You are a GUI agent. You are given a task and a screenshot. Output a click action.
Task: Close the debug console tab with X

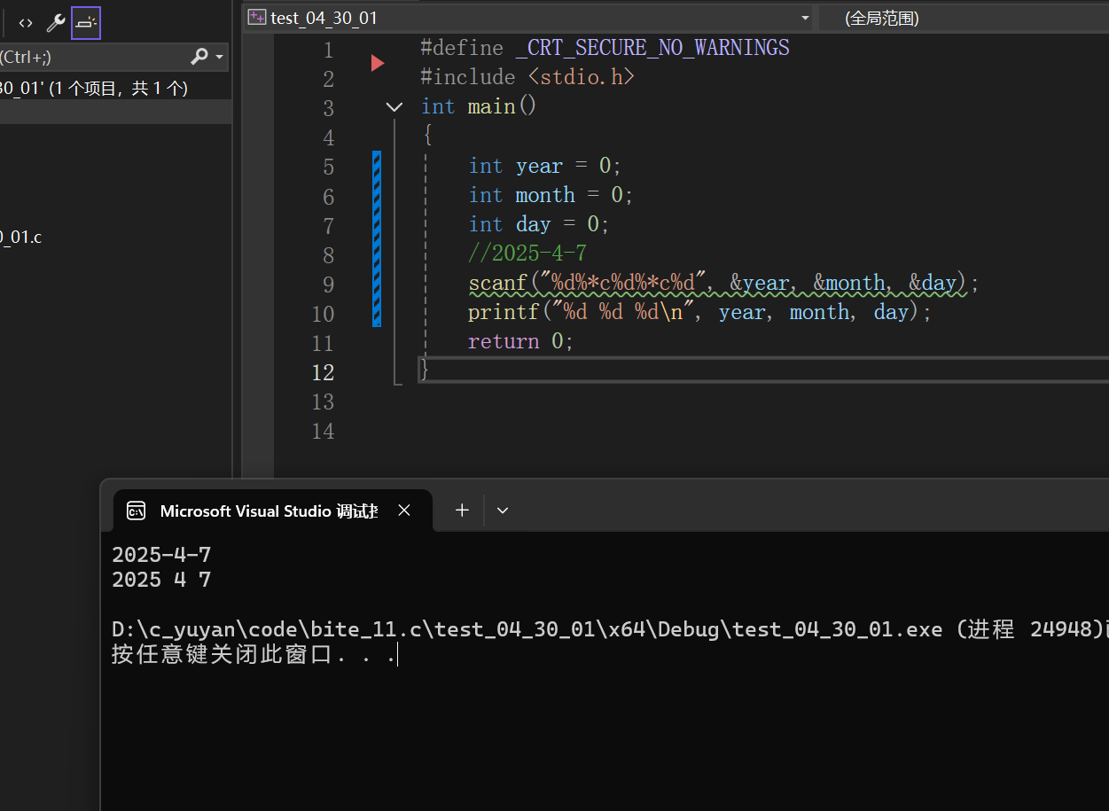point(404,511)
